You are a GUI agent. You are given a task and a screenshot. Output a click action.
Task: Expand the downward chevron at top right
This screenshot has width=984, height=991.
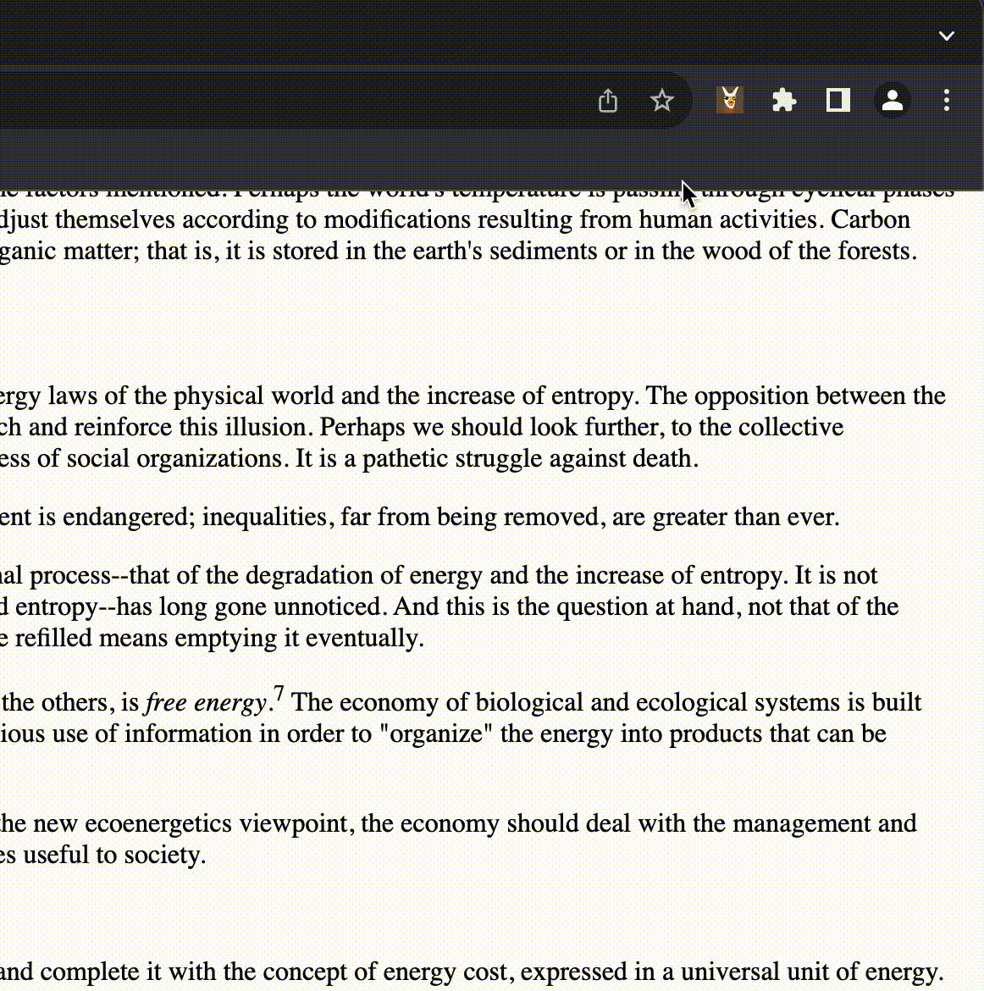click(x=947, y=36)
